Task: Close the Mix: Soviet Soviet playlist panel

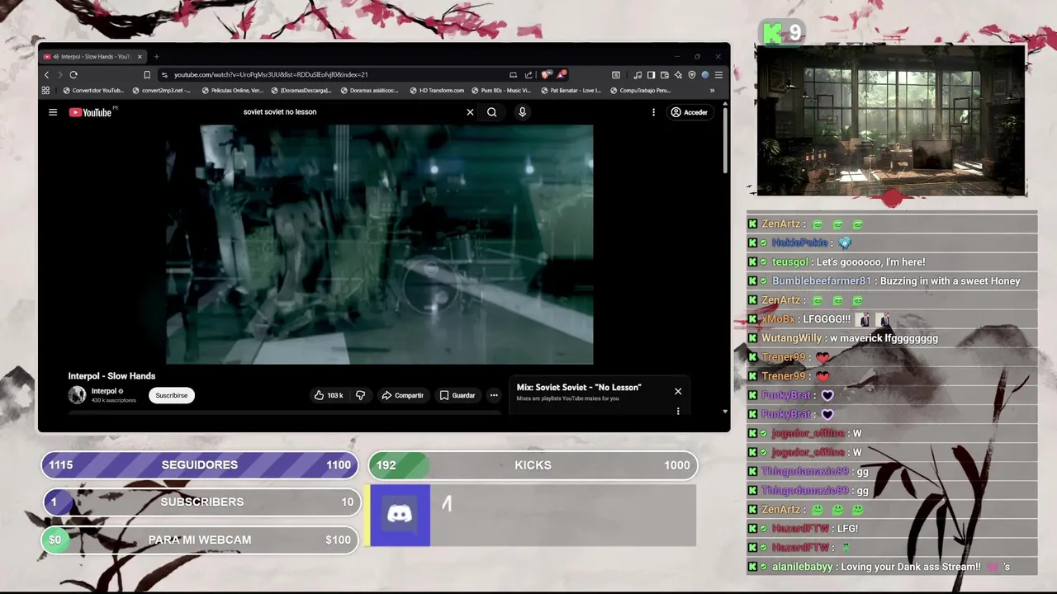Action: (678, 391)
